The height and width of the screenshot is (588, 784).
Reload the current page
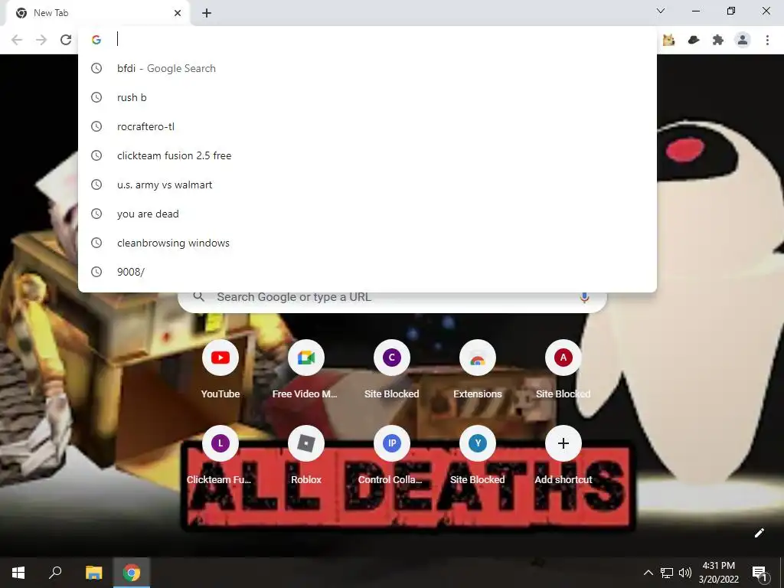[x=66, y=40]
